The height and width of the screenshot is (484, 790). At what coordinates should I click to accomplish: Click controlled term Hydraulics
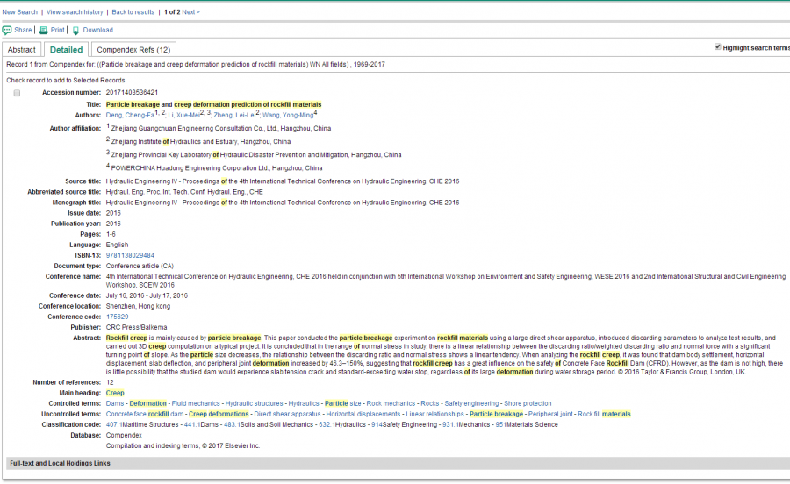(x=304, y=403)
